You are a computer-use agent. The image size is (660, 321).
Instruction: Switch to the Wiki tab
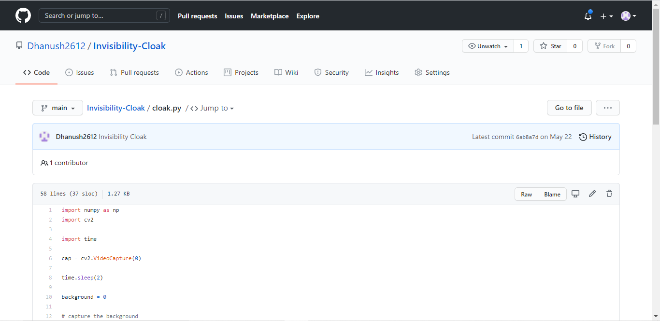point(286,72)
